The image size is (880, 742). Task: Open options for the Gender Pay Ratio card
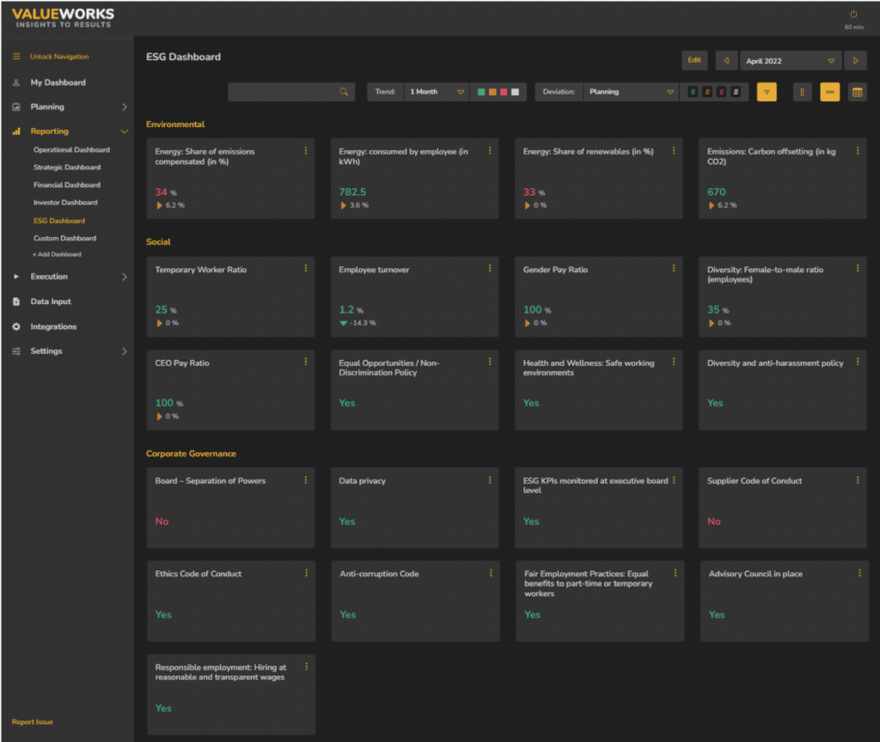pyautogui.click(x=674, y=269)
